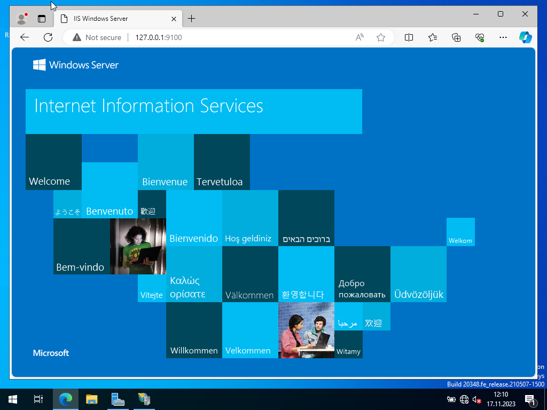This screenshot has height=410, width=547.
Task: Open Browser essentials heart icon
Action: pyautogui.click(x=480, y=37)
